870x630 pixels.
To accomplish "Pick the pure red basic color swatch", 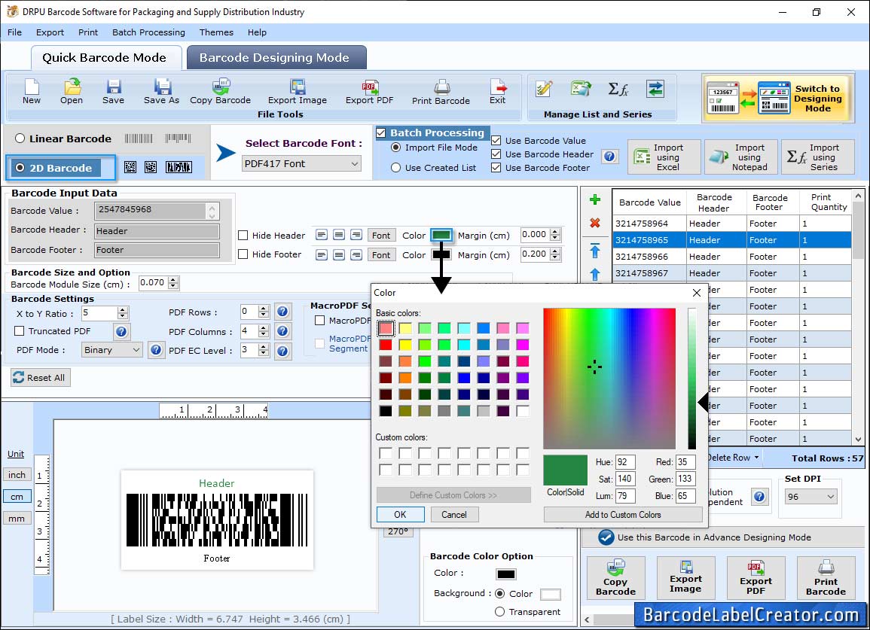I will click(x=386, y=345).
